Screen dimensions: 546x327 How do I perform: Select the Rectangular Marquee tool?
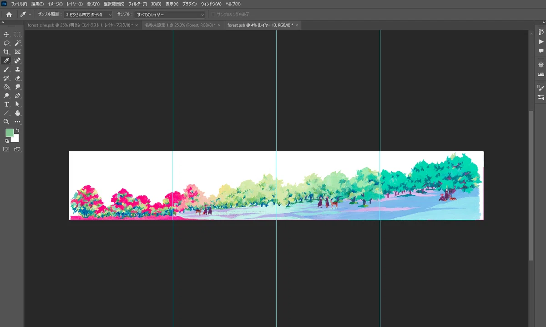point(18,35)
